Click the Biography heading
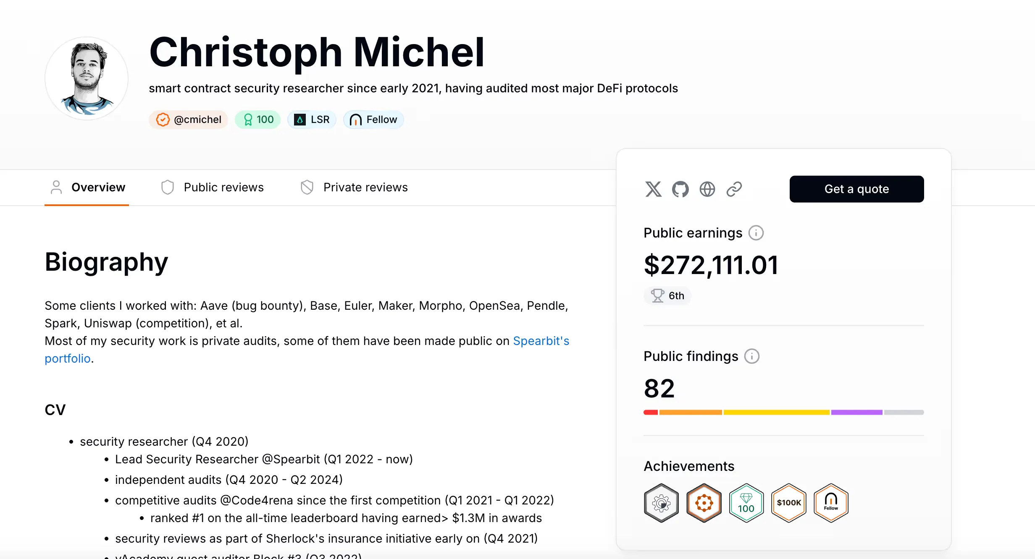The image size is (1035, 559). click(106, 262)
